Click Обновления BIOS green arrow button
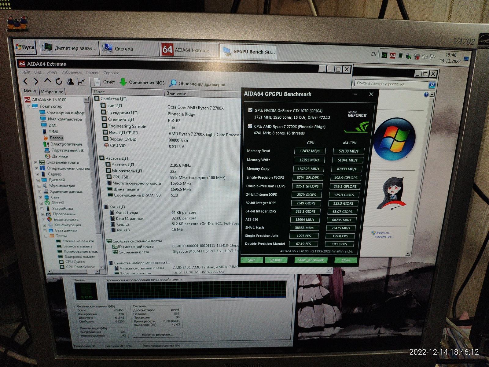 coord(142,83)
